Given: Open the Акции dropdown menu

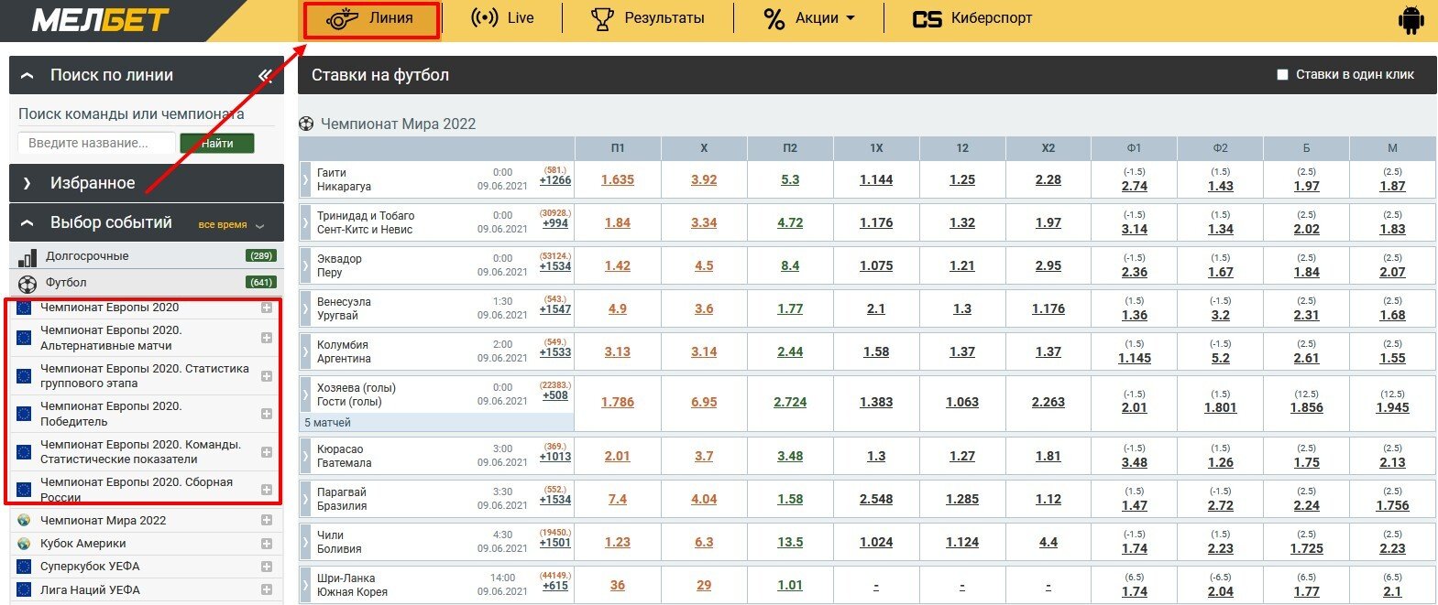Looking at the screenshot, I should (x=809, y=18).
